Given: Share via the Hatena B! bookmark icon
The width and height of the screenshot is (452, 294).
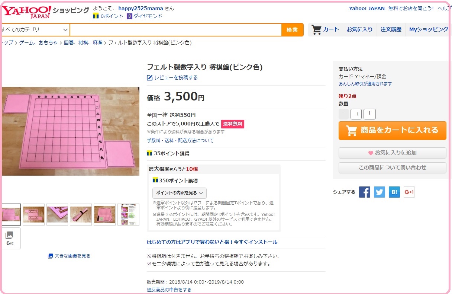Looking at the screenshot, I should pyautogui.click(x=394, y=192).
